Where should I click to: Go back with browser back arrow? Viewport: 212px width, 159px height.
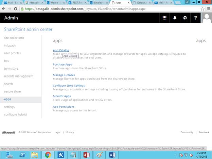click(x=4, y=9)
